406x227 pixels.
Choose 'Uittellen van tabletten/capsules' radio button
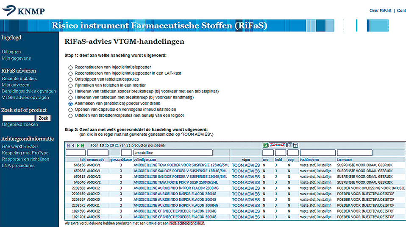(x=70, y=115)
